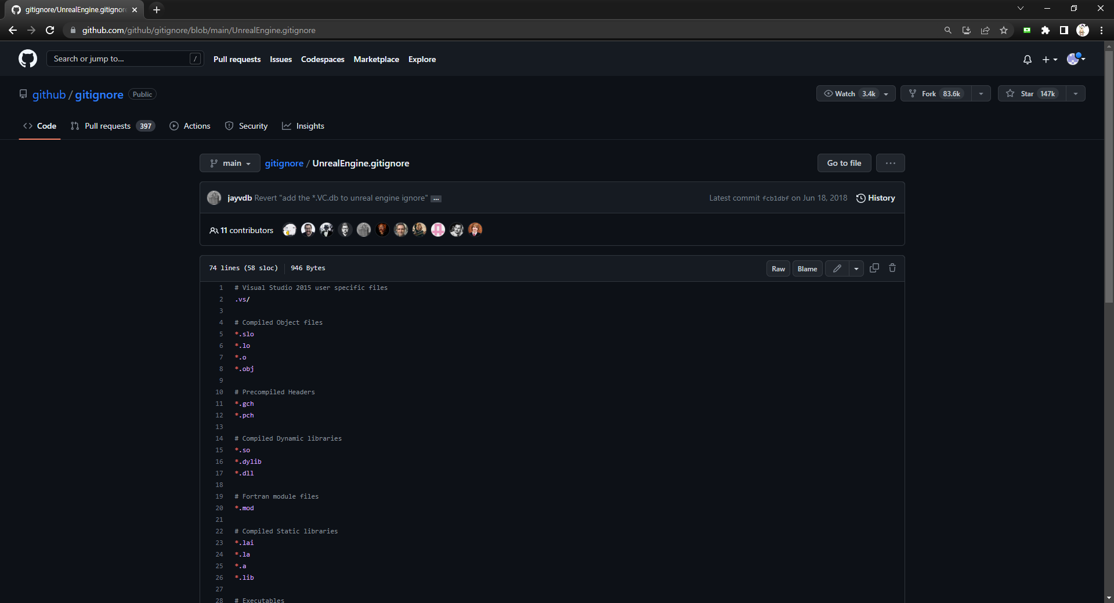
Task: Reload the page
Action: click(50, 30)
